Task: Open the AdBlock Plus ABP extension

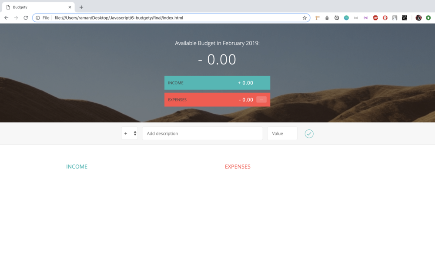Action: [375, 18]
